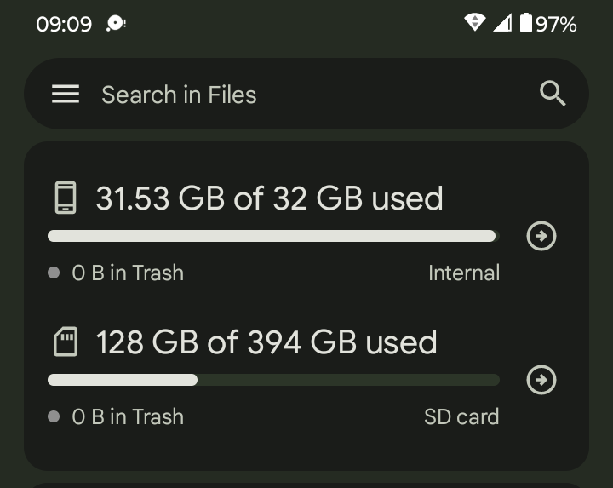
Task: Open internal storage details arrow
Action: click(541, 236)
